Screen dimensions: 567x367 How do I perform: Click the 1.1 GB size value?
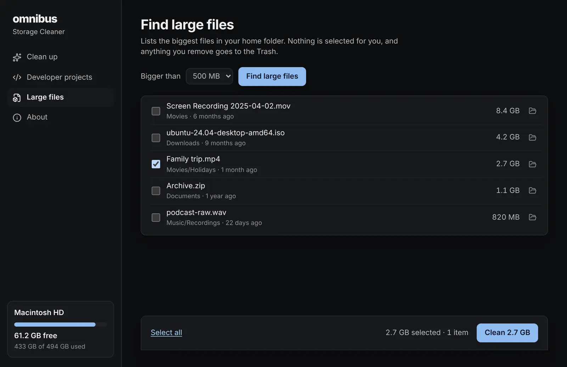[507, 190]
